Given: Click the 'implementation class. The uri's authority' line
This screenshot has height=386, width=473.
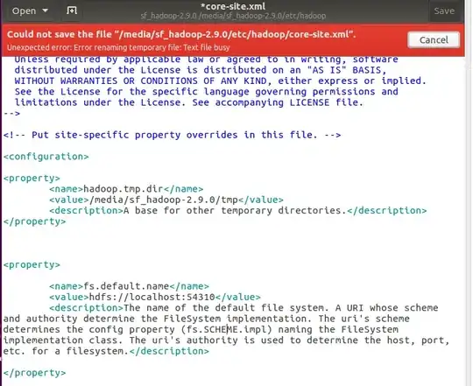Looking at the screenshot, I should (227, 340).
